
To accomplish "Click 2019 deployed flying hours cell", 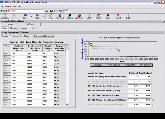I will (19, 64).
